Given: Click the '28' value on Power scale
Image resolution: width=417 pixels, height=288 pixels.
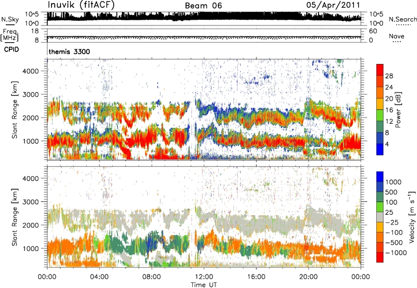Looking at the screenshot, I should (389, 76).
